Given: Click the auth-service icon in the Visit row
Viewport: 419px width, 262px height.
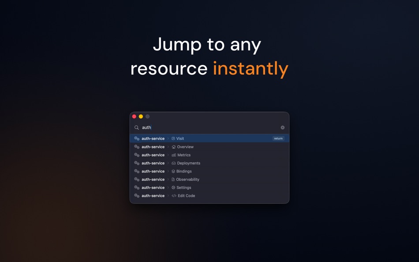Looking at the screenshot, I should [136, 138].
